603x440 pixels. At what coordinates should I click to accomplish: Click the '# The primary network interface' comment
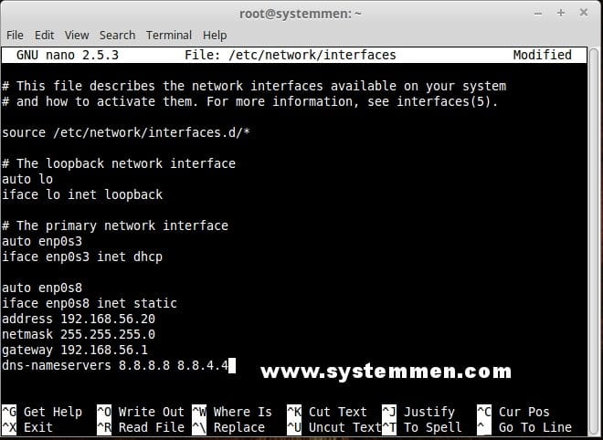(x=115, y=225)
